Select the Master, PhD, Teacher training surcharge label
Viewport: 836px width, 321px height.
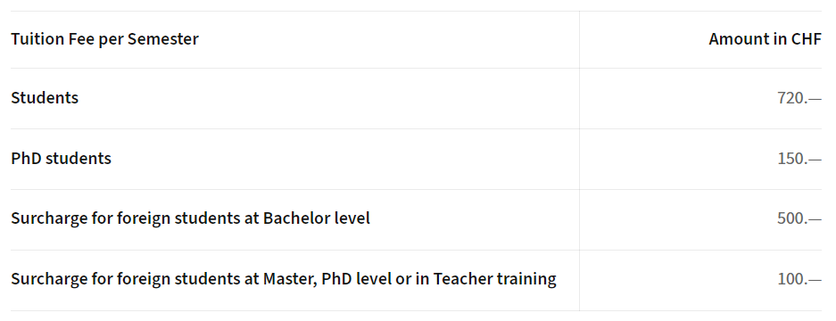point(284,279)
